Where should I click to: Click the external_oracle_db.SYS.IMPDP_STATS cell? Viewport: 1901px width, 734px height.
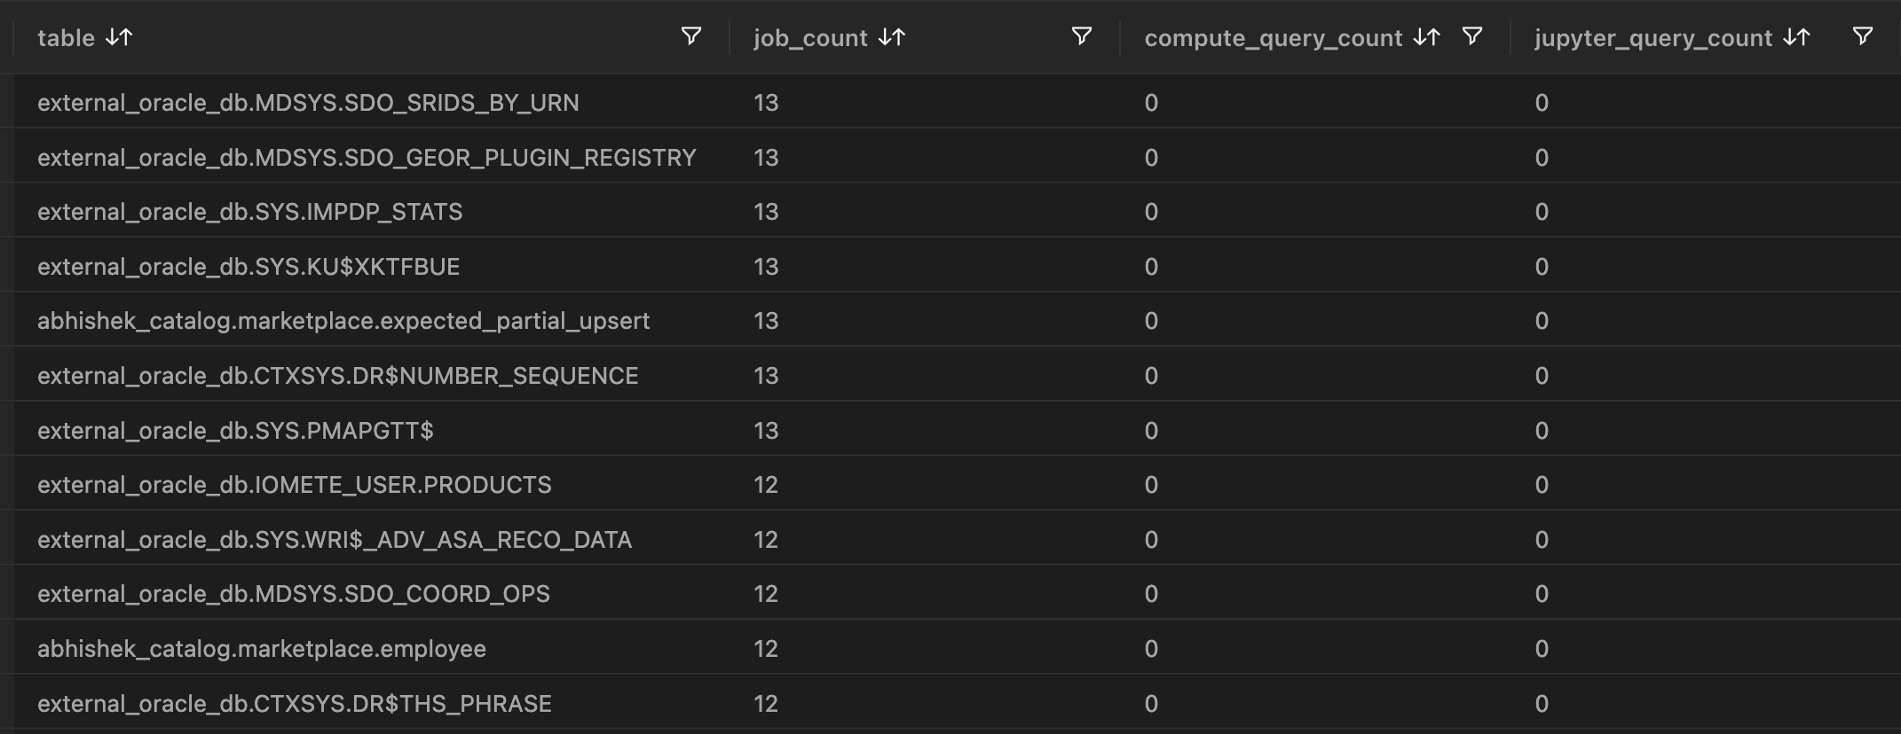click(249, 212)
